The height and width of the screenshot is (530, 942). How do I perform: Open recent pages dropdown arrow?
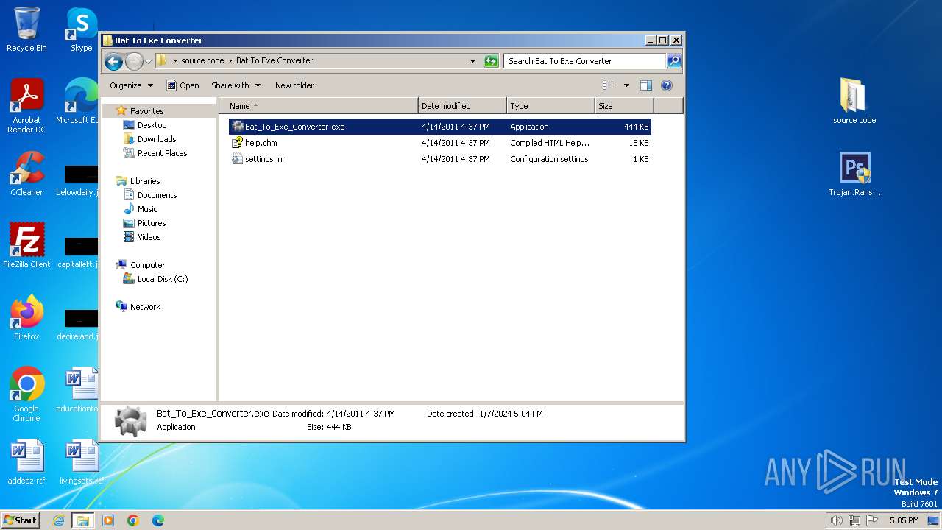coord(149,61)
